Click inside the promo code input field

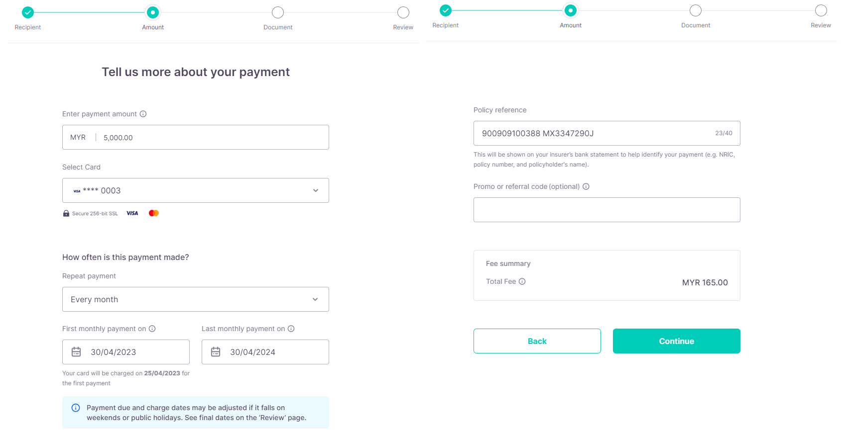click(606, 210)
